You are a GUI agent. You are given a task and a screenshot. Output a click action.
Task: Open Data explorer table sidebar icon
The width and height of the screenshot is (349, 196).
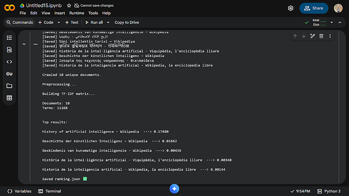[9, 98]
